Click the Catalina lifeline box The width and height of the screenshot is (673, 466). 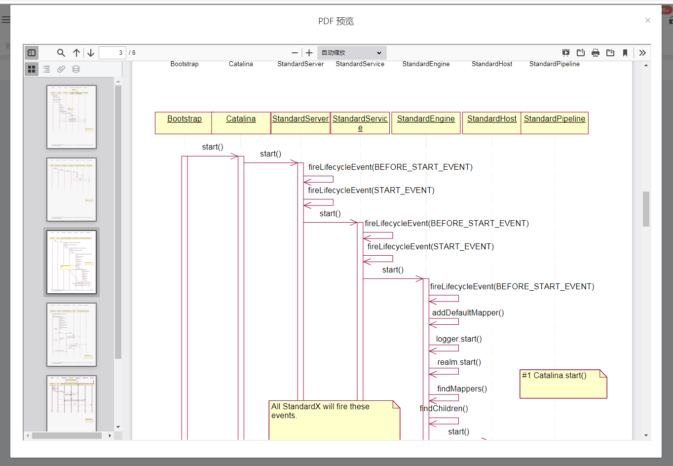point(241,123)
